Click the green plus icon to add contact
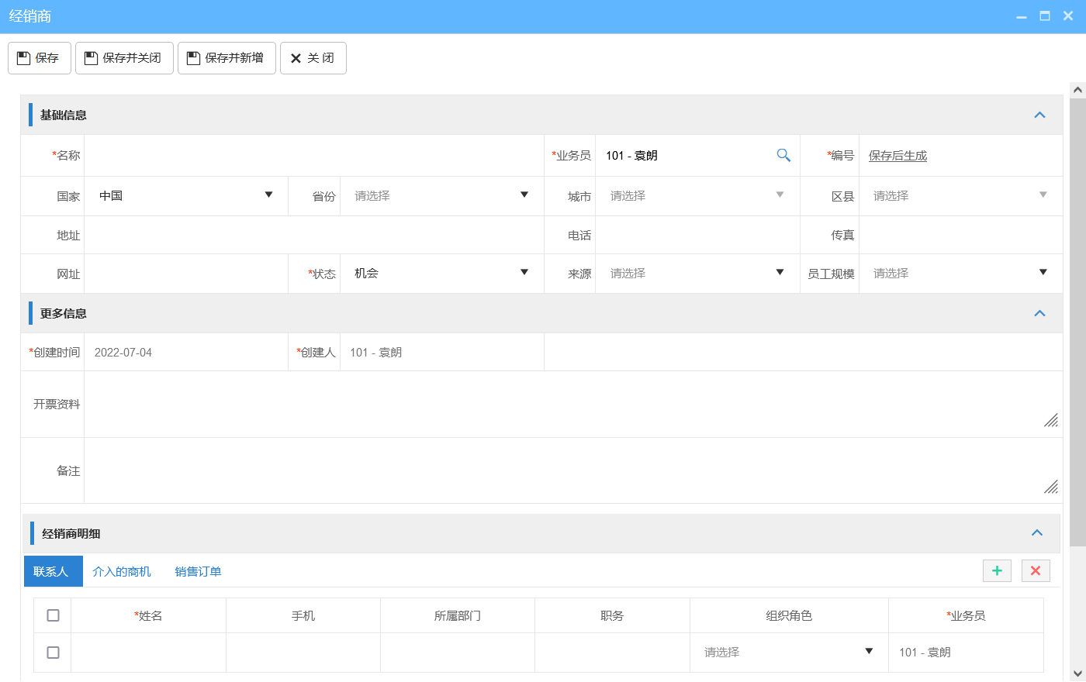Viewport: 1086px width, 682px height. tap(997, 570)
